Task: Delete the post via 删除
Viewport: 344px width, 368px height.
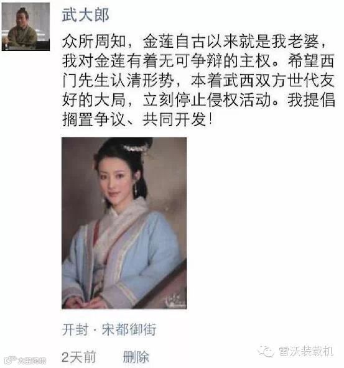Action: (x=136, y=357)
